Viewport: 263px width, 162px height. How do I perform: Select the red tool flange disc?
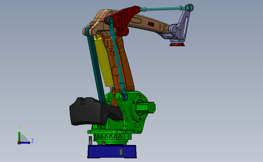[x=177, y=45]
